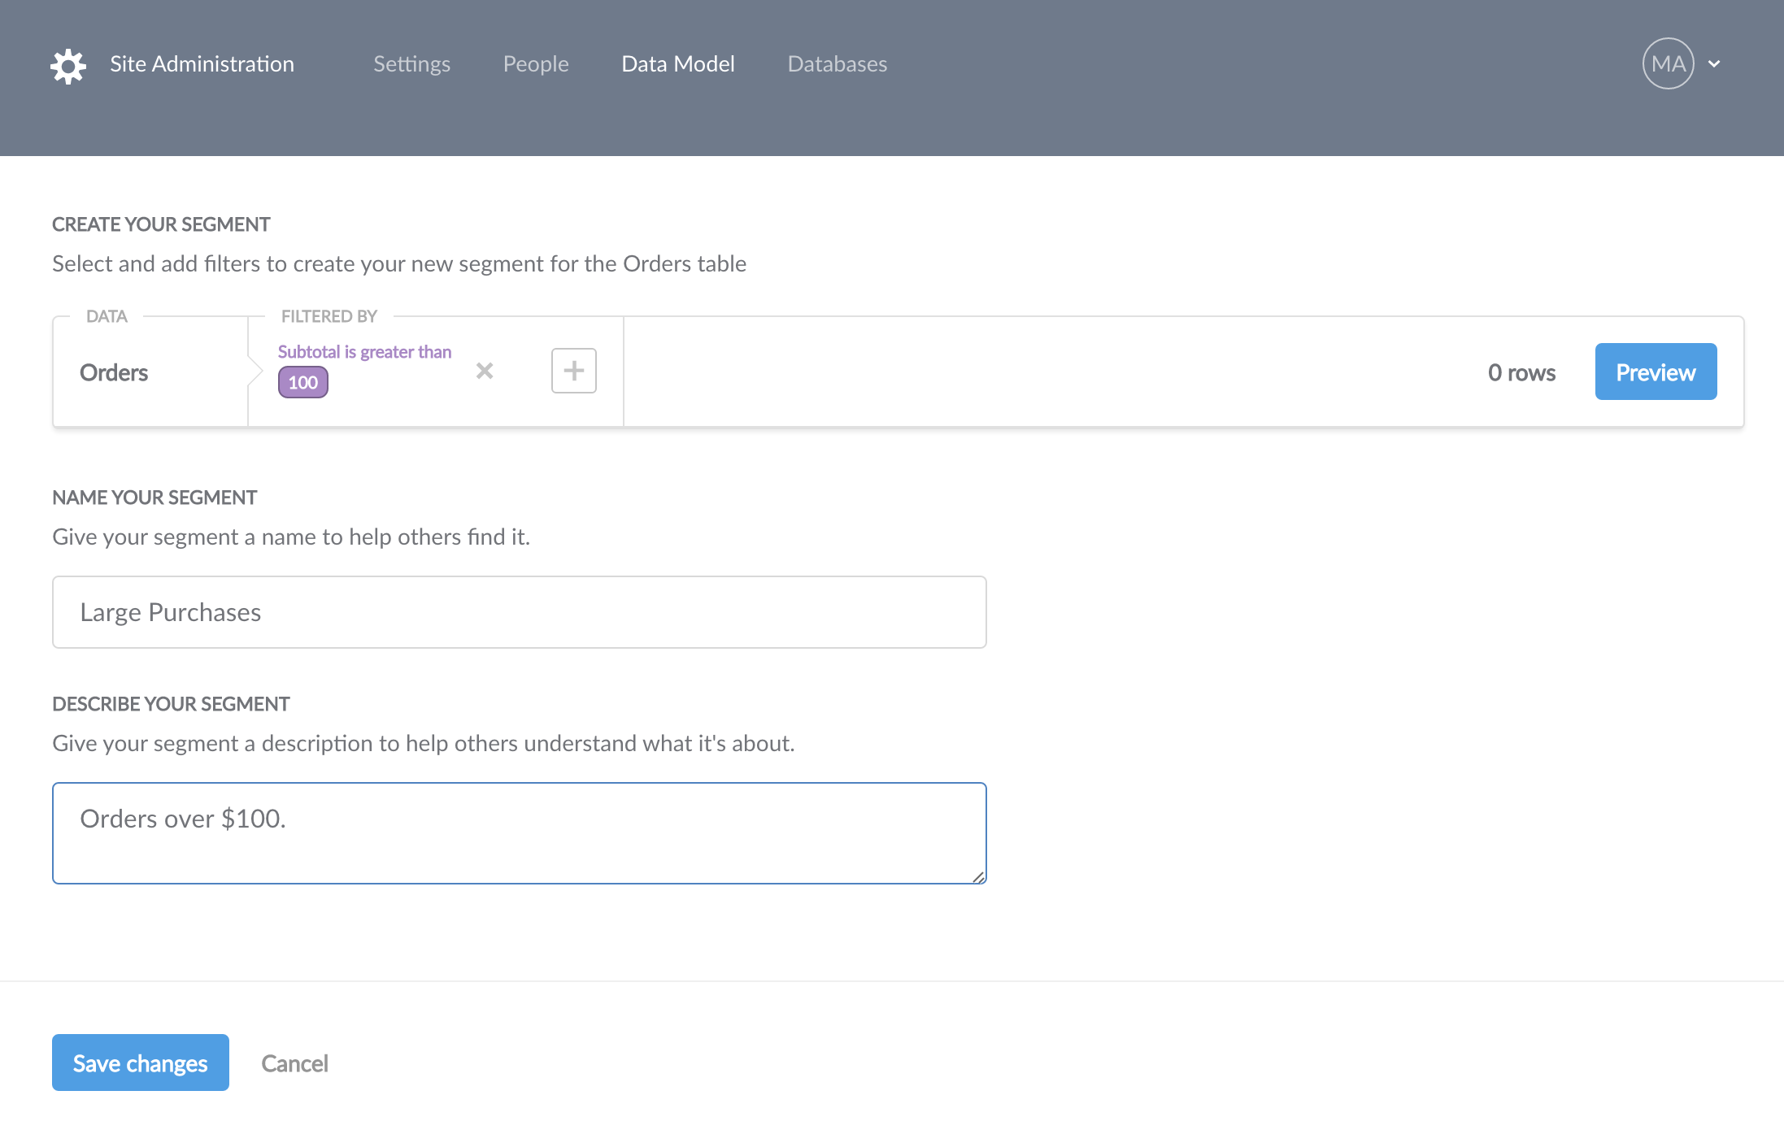Grab the description textarea resize handle
Screen dimensions: 1784x1143
pos(979,877)
